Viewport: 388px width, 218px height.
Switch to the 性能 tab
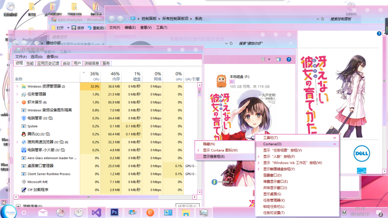[x=30, y=63]
